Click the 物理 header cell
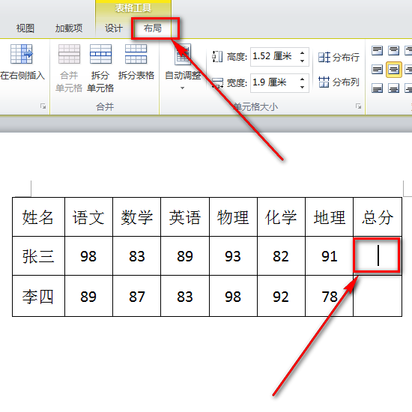 pyautogui.click(x=233, y=216)
